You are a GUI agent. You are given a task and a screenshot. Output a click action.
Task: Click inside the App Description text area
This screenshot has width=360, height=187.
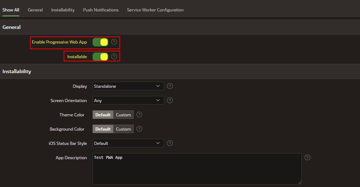[x=197, y=169]
